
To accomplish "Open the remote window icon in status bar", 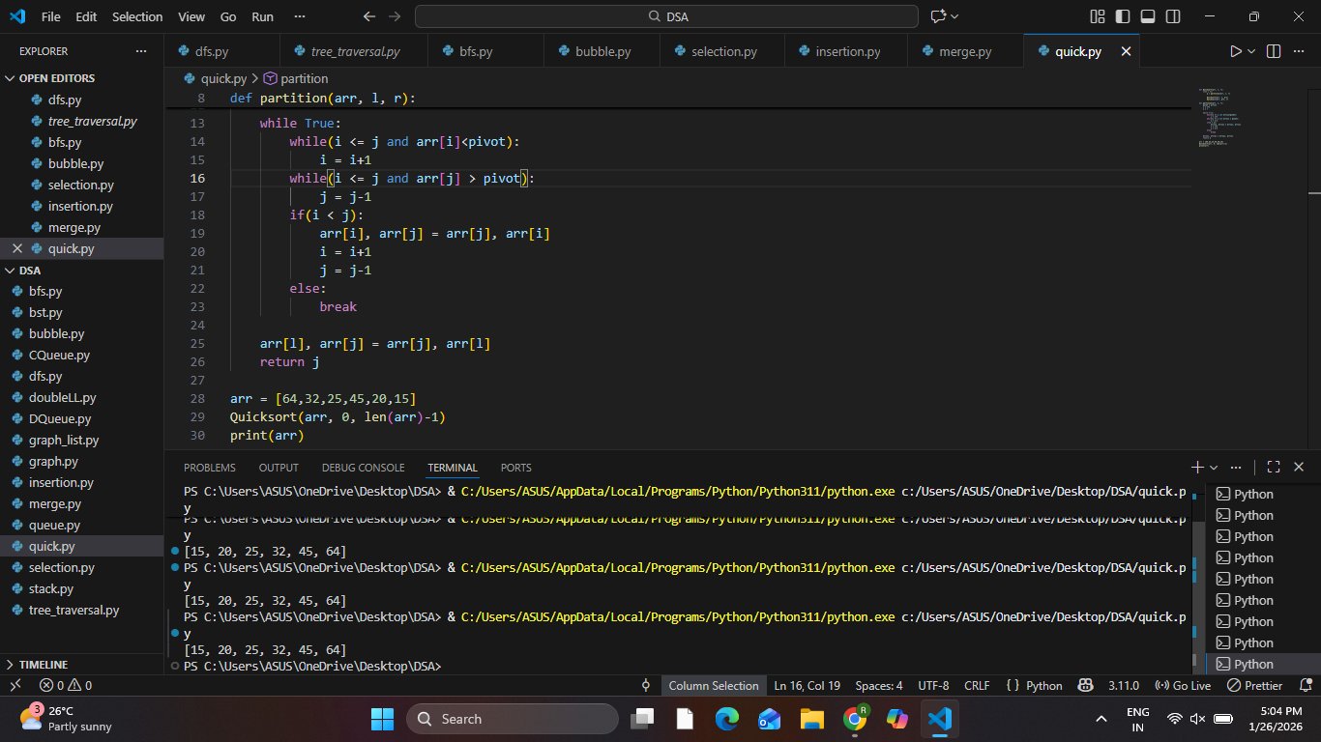I will pos(15,685).
